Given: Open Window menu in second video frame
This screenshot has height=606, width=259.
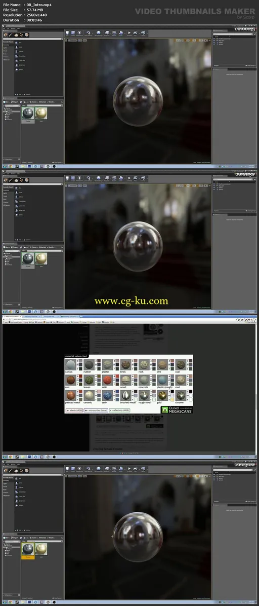Looking at the screenshot, I should (13, 173).
